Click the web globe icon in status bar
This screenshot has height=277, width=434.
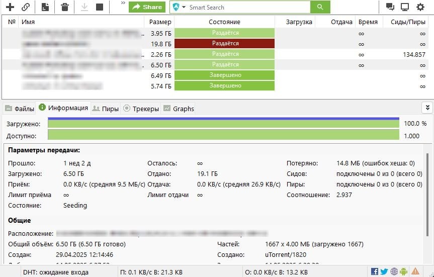point(394,271)
